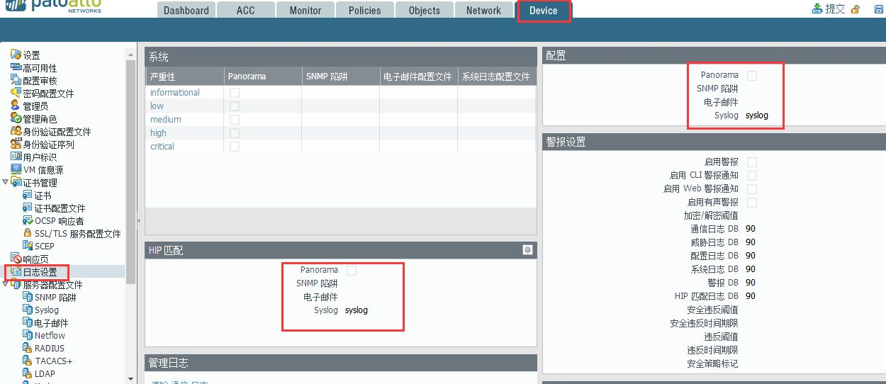Collapse the 服务器配置文件 tree node arrow
Viewport: 886px width, 384px height.
pos(6,284)
